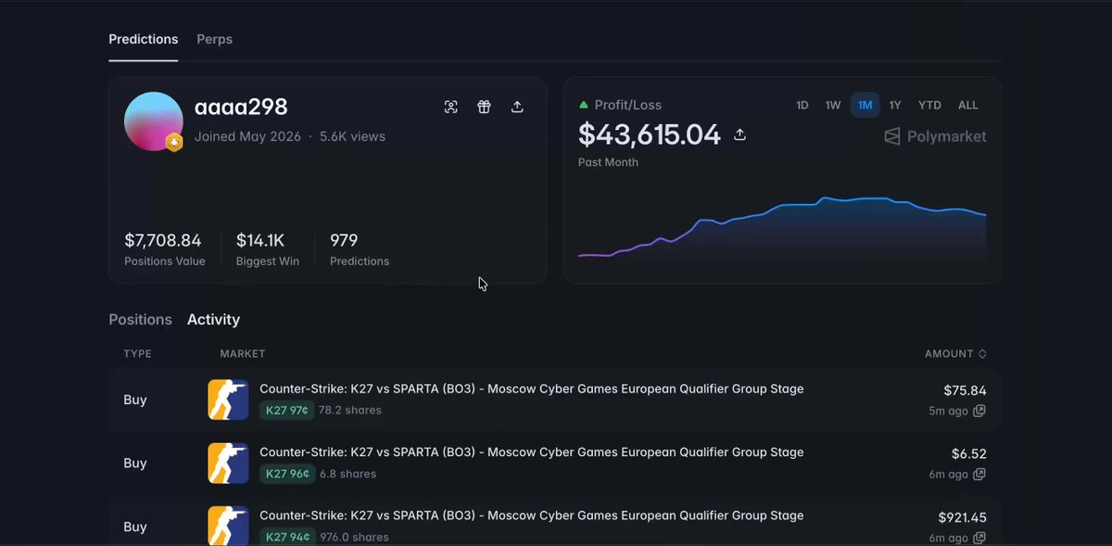
Task: Click the $75.84 amount
Action: point(965,390)
